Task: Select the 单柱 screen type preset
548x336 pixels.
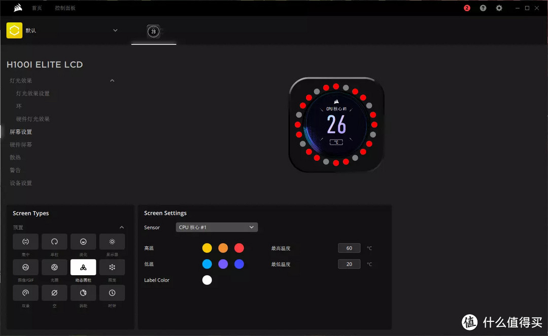Action: click(x=54, y=241)
